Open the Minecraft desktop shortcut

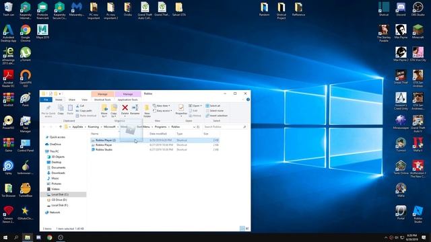pyautogui.click(x=418, y=32)
